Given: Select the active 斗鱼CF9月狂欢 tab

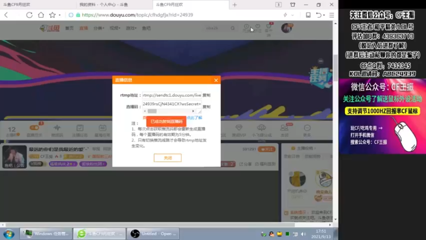Looking at the screenshot, I should point(191,5).
